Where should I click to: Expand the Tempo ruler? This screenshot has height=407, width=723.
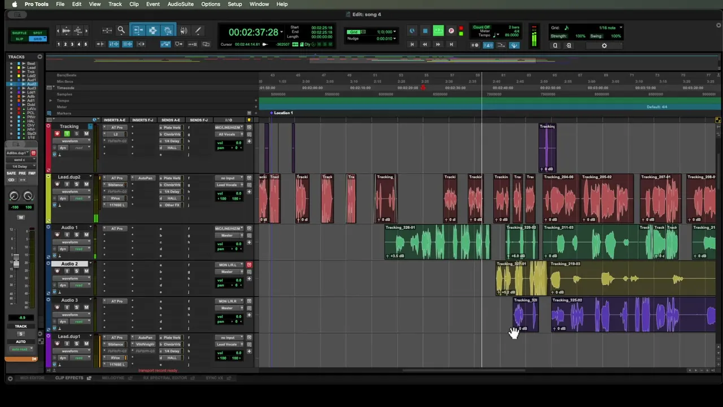tap(50, 101)
